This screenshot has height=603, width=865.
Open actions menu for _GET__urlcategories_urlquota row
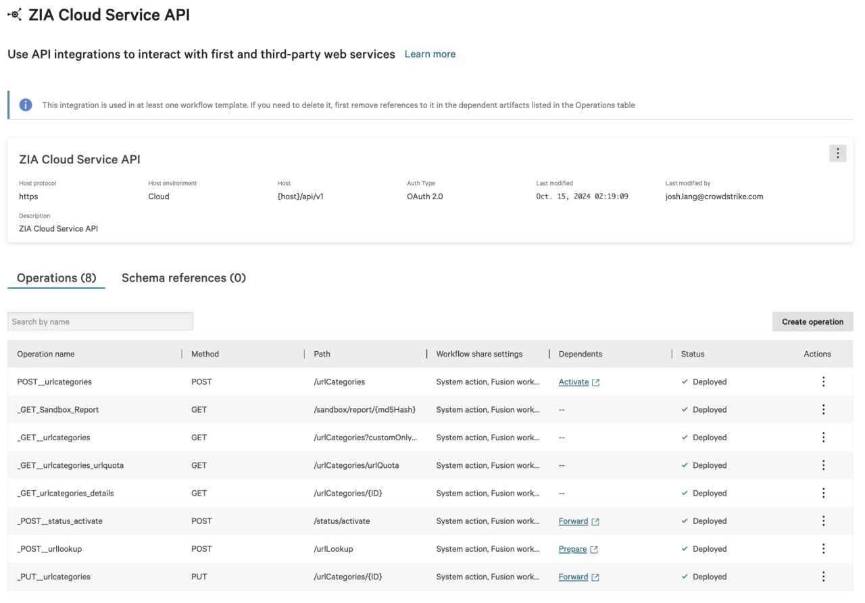823,465
